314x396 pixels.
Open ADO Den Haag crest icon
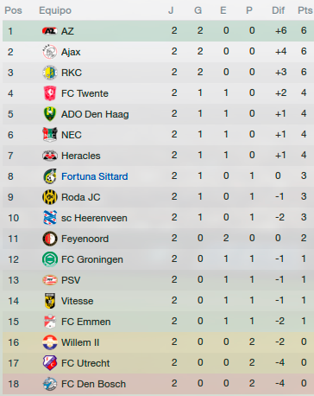click(50, 114)
